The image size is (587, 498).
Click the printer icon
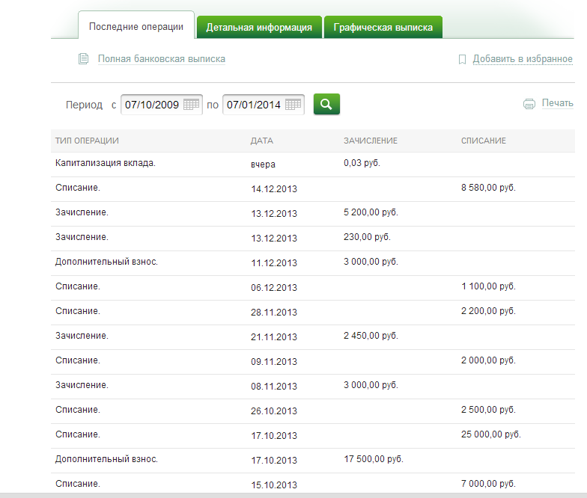529,103
